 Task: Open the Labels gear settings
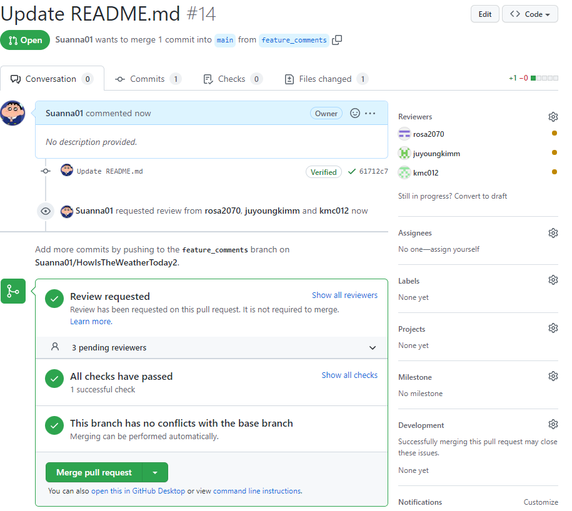coord(553,280)
